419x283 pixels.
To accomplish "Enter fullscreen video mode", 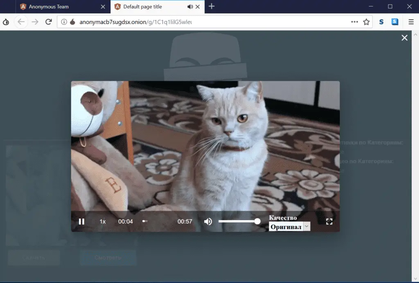I will click(329, 221).
